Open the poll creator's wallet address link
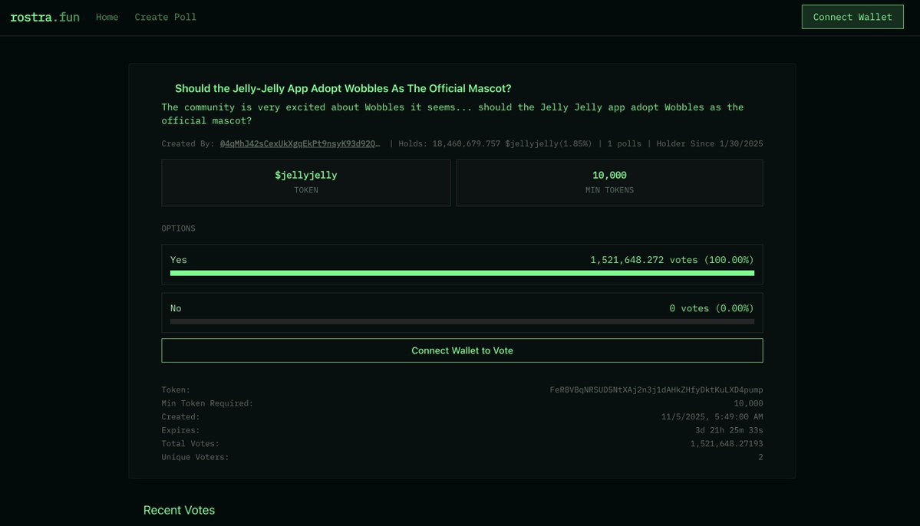Screen dimensions: 920x526 pyautogui.click(x=300, y=143)
